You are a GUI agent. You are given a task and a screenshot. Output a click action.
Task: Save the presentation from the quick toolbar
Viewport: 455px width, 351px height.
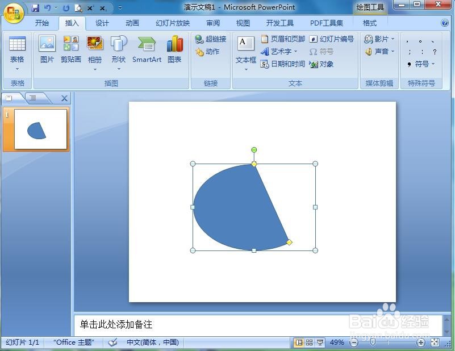[x=35, y=8]
